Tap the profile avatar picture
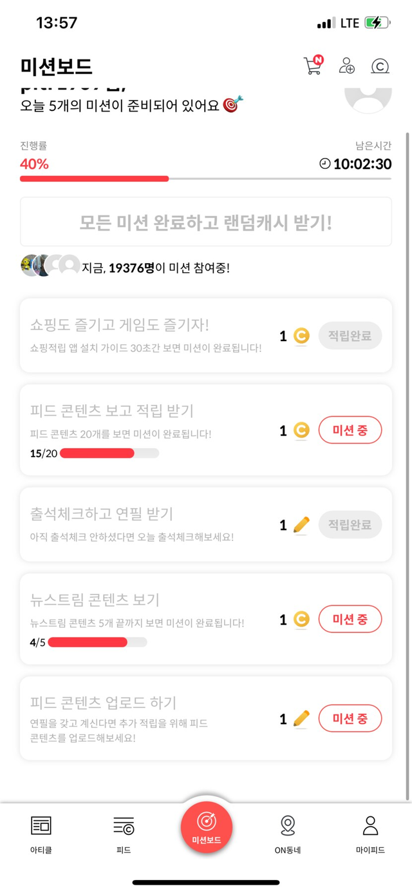Viewport: 412px width, 893px height. tap(368, 97)
